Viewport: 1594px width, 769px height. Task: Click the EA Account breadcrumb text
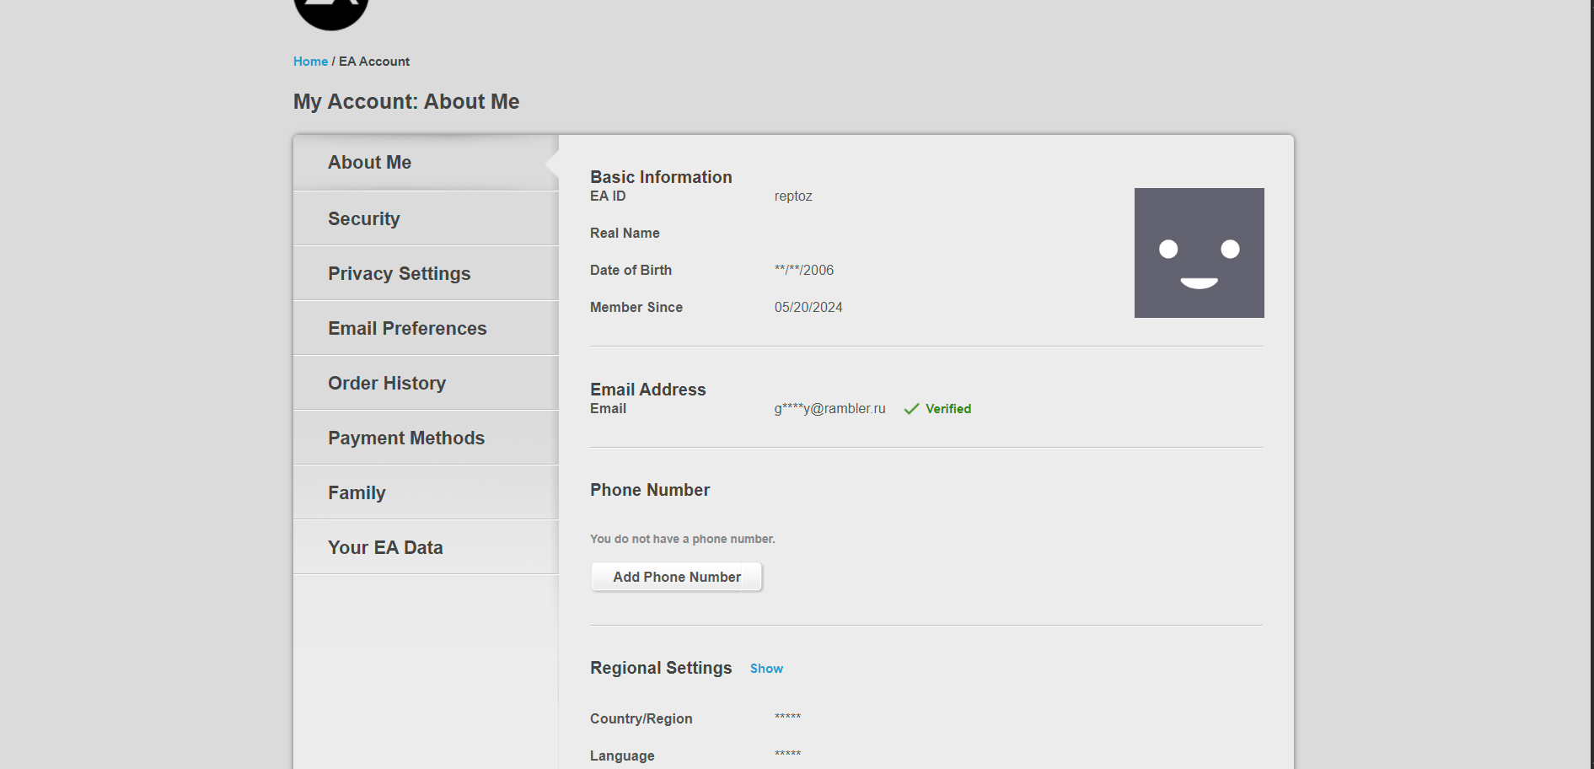click(x=374, y=62)
